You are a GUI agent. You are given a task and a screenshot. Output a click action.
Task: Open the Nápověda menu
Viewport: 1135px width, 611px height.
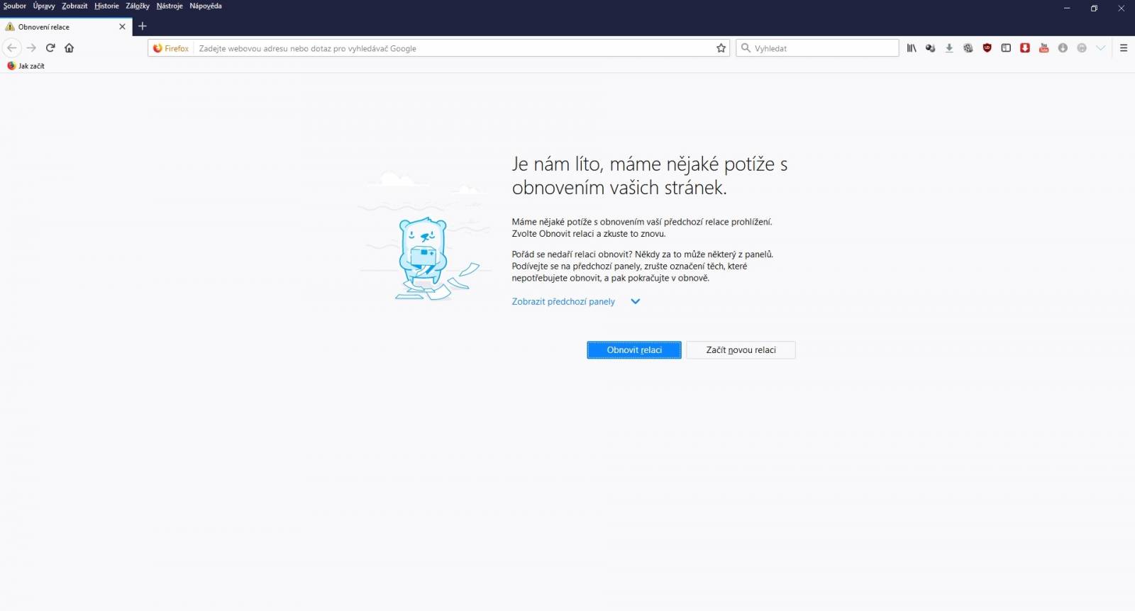click(x=206, y=6)
